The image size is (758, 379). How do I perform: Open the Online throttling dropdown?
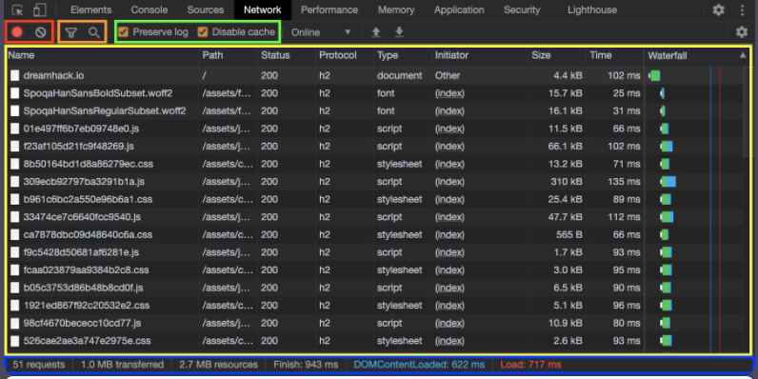point(321,32)
